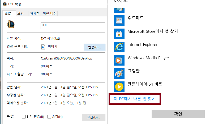Viewport: 210px width, 124px height.
Task: Click the 액세스한 날짜 value
Action: coord(63,103)
